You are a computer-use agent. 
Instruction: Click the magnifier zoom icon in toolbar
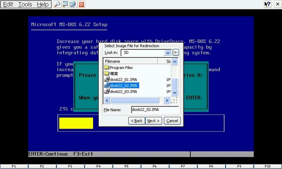click(57, 4)
